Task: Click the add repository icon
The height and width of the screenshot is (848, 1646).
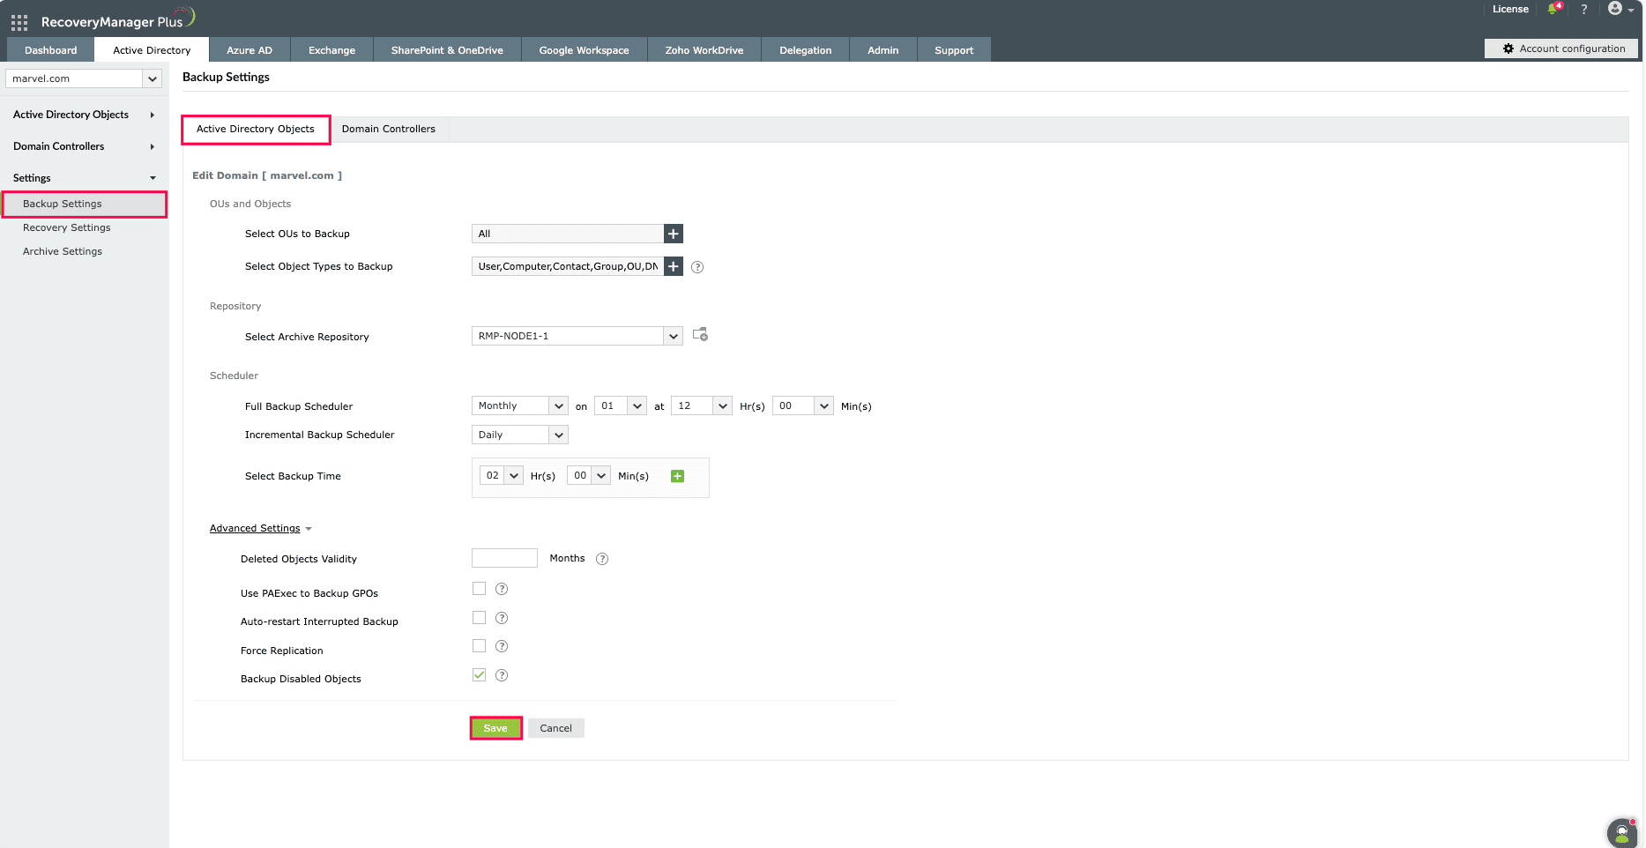Action: click(x=700, y=335)
